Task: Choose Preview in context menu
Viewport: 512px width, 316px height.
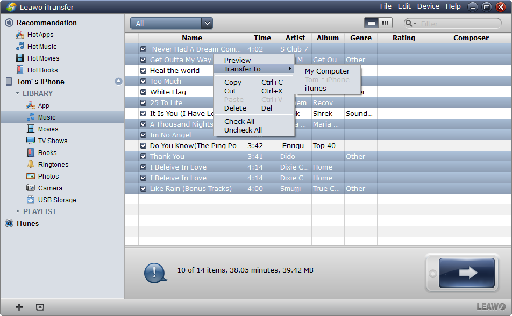Action: (x=254, y=60)
